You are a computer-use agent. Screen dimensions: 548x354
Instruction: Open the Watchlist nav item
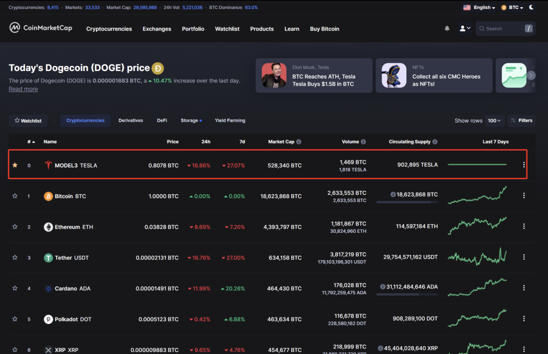click(x=227, y=29)
